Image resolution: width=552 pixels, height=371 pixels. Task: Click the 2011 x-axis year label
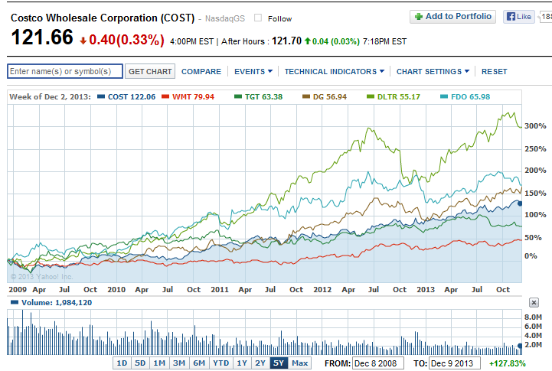220,289
